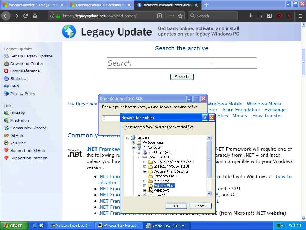Expand the Program Files folder node
The width and height of the screenshot is (306, 230).
tap(145, 186)
